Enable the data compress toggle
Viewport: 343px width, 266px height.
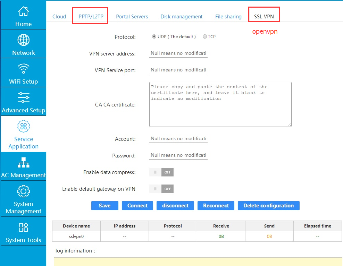coord(161,172)
